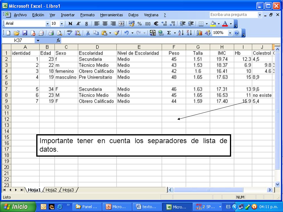Run spelling check
Viewport: 283px width, 212px height.
[70, 33]
